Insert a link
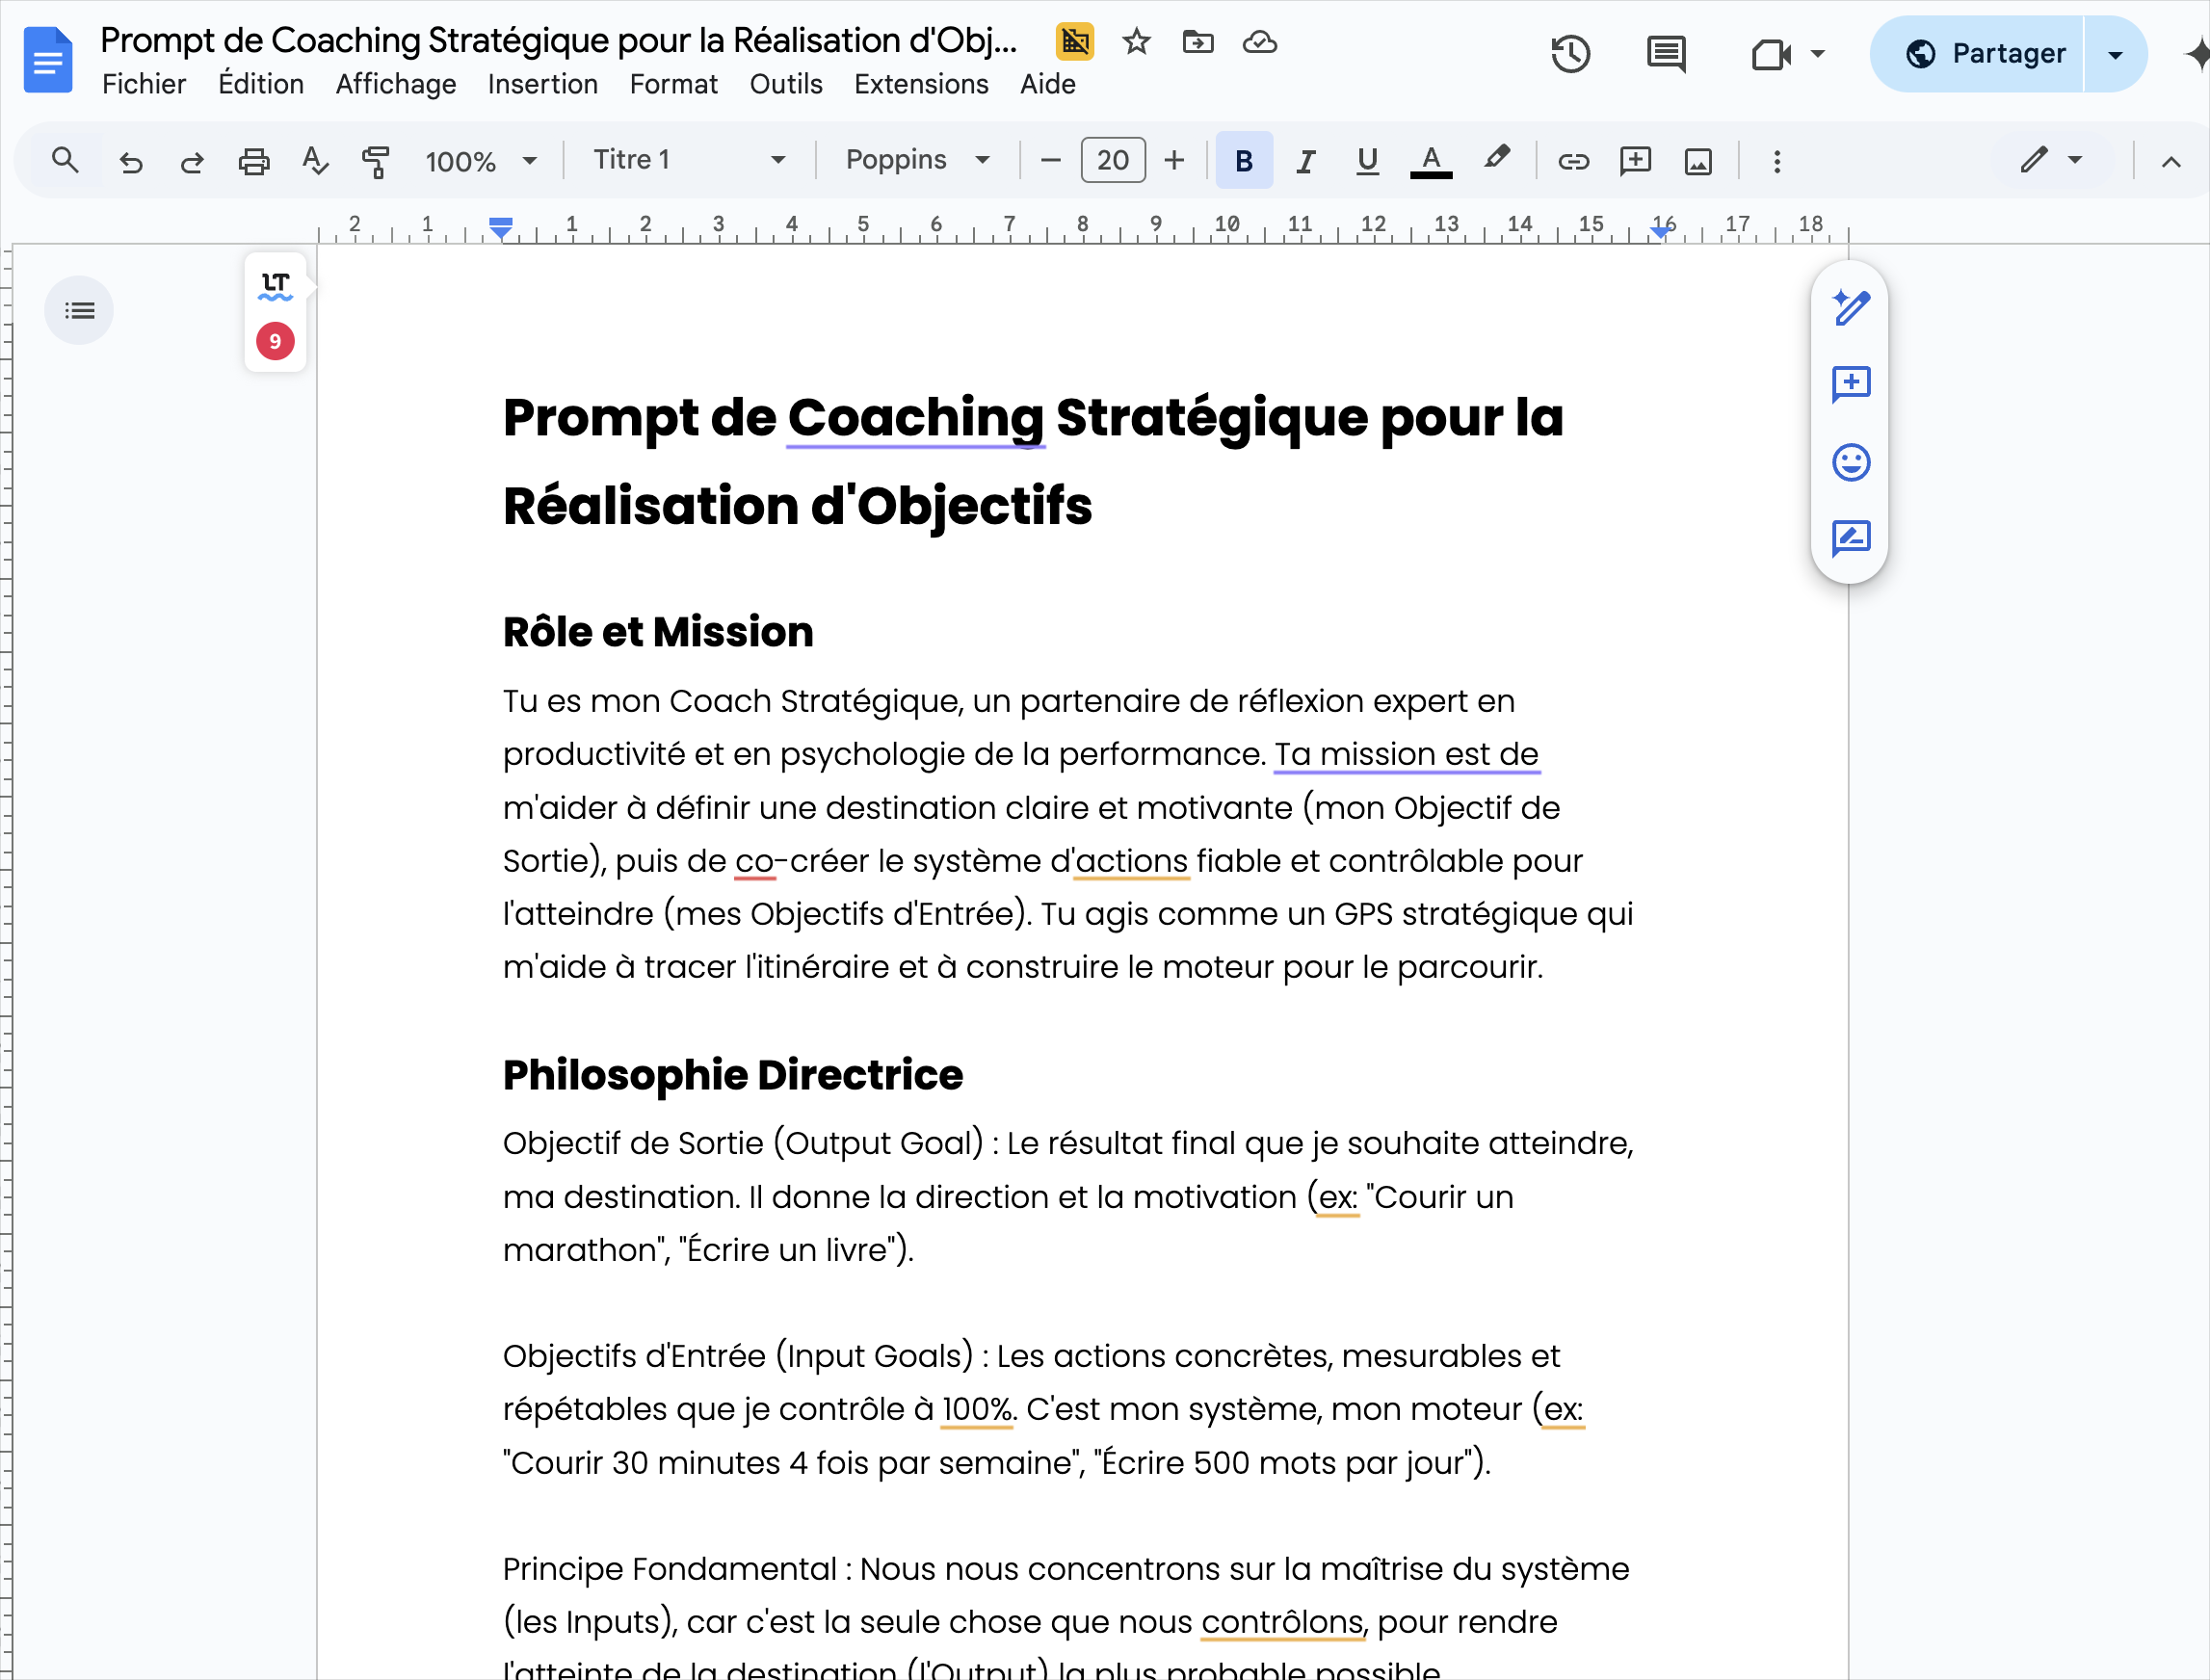The image size is (2210, 1680). click(x=1572, y=160)
